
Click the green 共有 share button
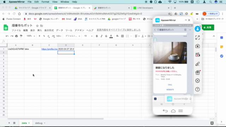point(208,28)
